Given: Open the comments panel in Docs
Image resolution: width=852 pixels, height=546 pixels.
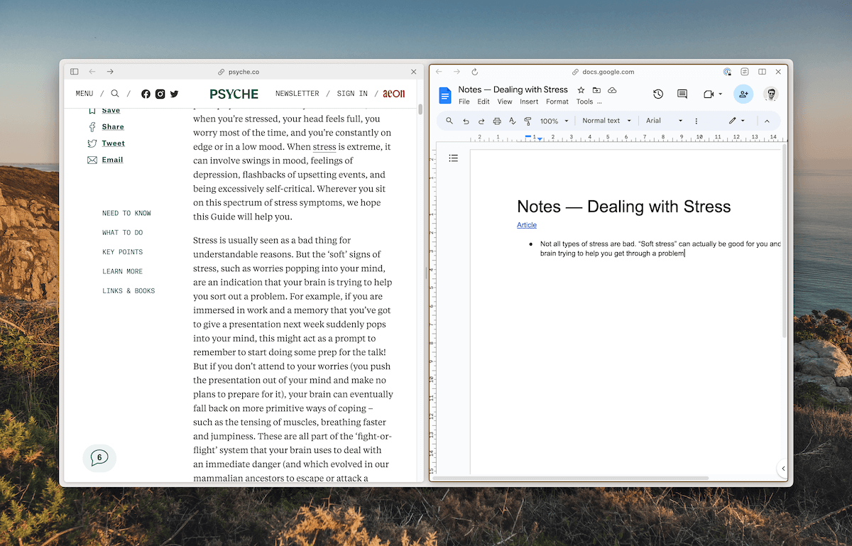Looking at the screenshot, I should pyautogui.click(x=682, y=94).
